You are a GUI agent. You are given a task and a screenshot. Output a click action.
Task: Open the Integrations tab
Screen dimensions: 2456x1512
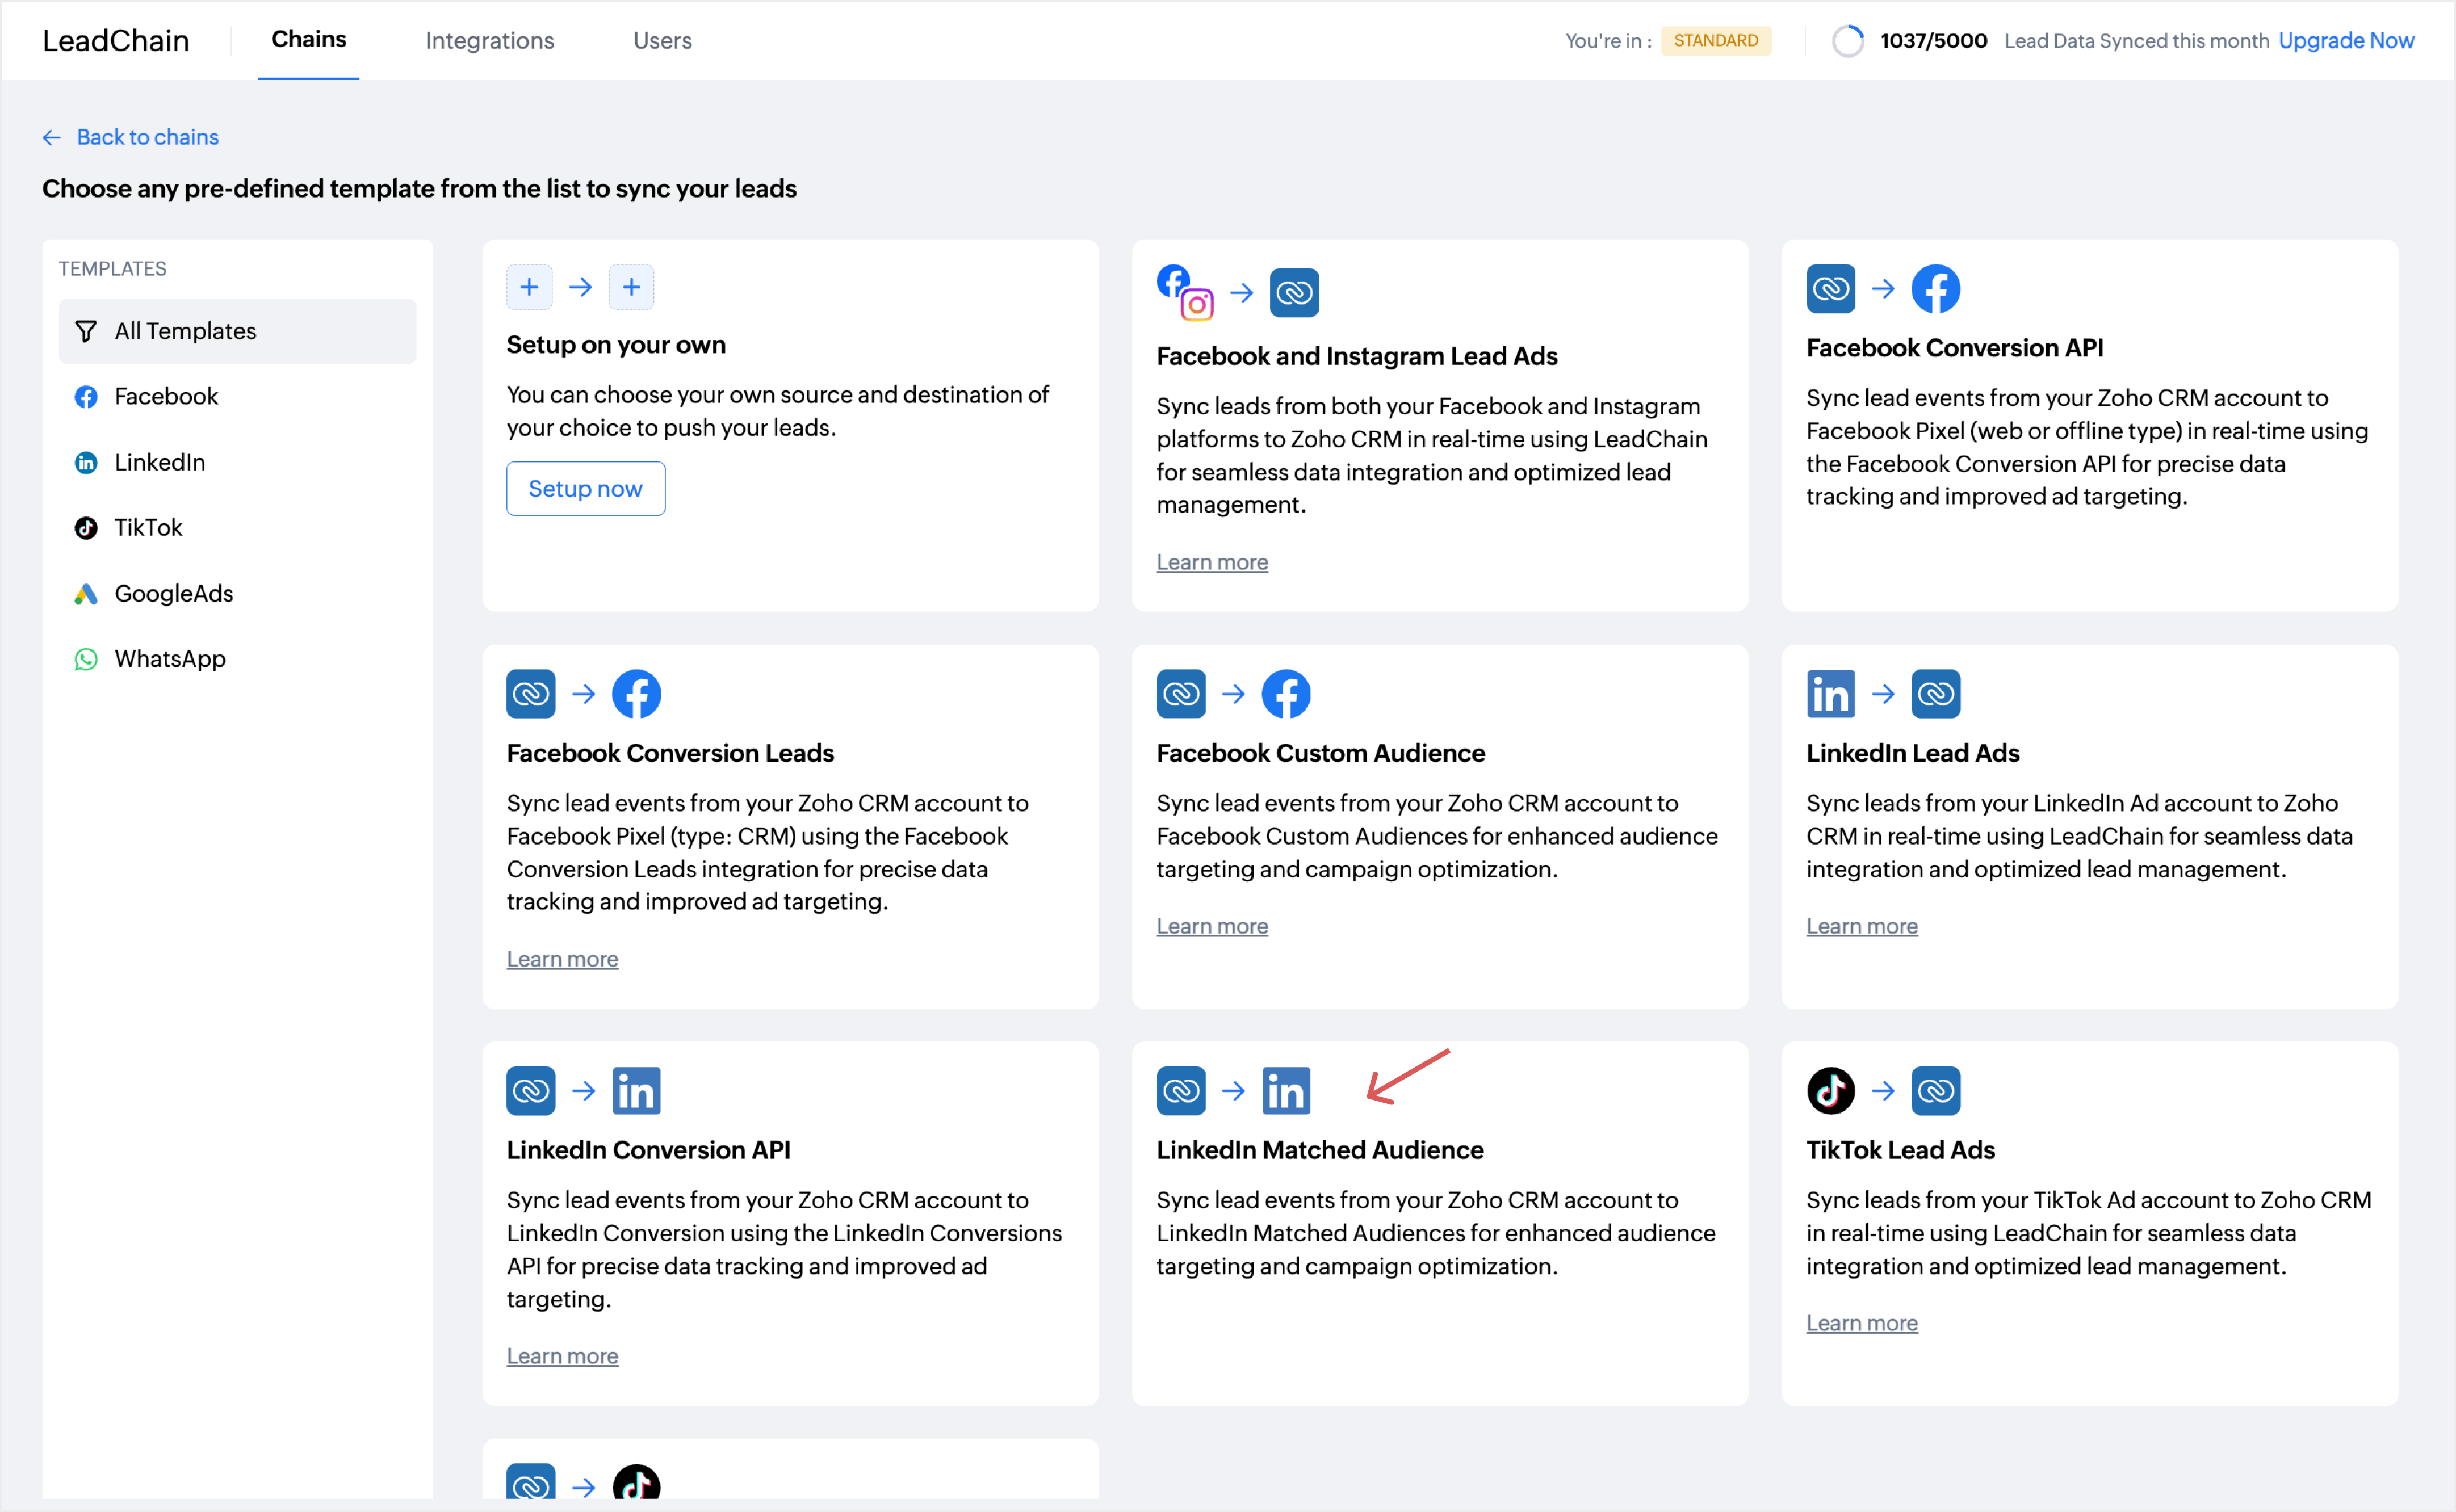tap(489, 41)
